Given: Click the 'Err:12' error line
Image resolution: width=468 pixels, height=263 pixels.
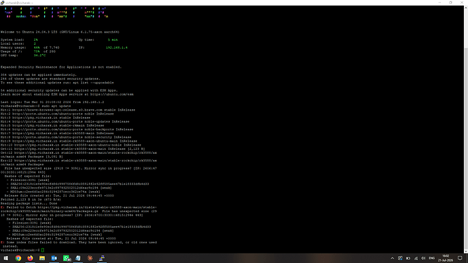Looking at the screenshot, I should click(x=79, y=163).
